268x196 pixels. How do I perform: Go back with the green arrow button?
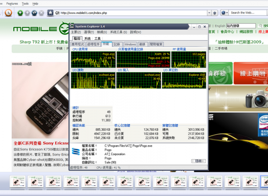20,13
